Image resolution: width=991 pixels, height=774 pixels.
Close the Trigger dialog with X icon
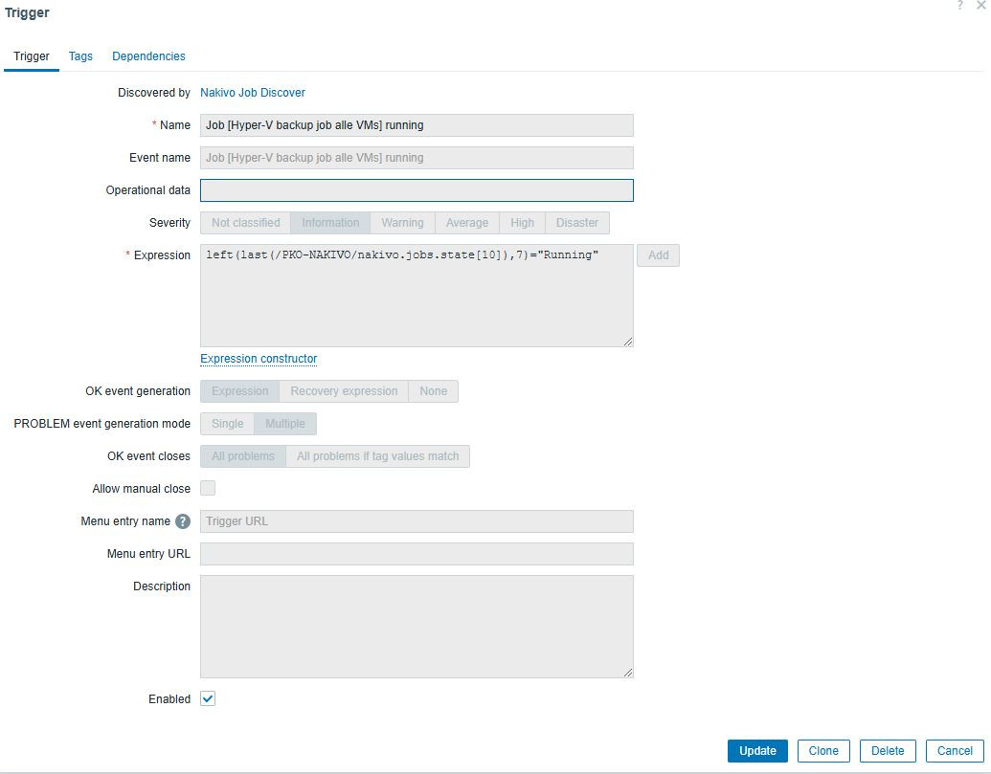[981, 6]
